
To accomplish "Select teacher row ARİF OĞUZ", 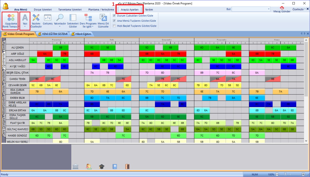I will click(17, 54).
